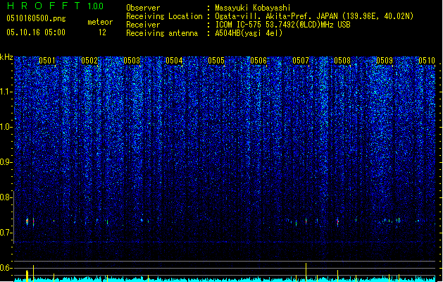This screenshot has height=282, width=443.
Task: Click the 0503 time marker
Action: [x=132, y=61]
